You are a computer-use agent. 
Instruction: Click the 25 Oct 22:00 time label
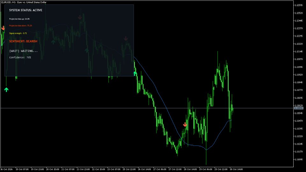pos(129,169)
